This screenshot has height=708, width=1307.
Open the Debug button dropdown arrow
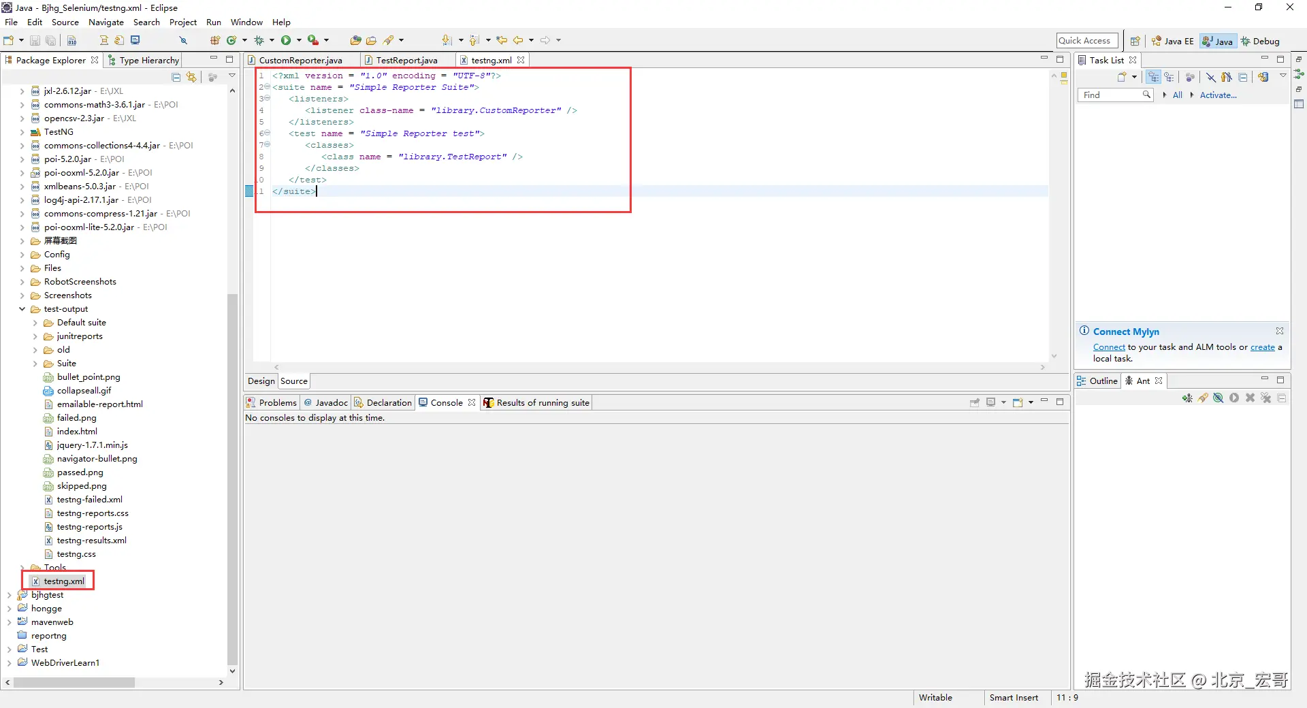(272, 40)
